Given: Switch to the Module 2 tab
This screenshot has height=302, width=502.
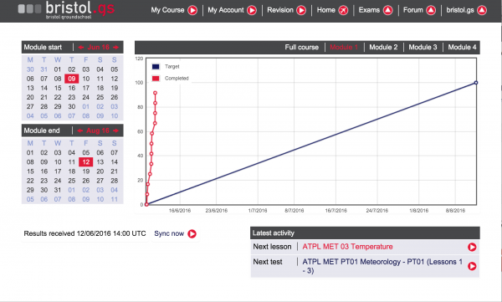Looking at the screenshot, I should (x=383, y=47).
